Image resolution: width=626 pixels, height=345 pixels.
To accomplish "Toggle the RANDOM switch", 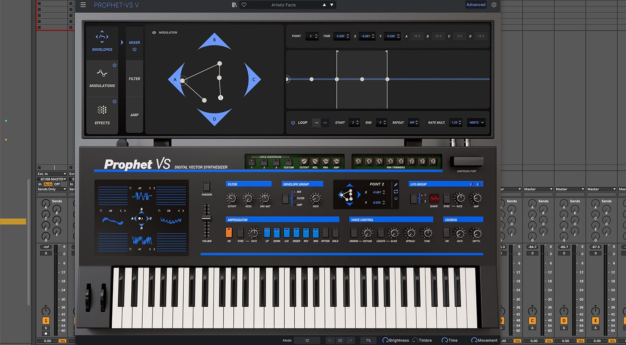I will click(x=206, y=186).
